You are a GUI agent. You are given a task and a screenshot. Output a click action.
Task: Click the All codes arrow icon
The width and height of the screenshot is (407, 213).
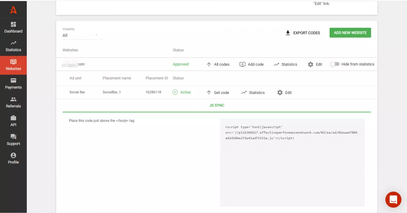click(x=209, y=64)
